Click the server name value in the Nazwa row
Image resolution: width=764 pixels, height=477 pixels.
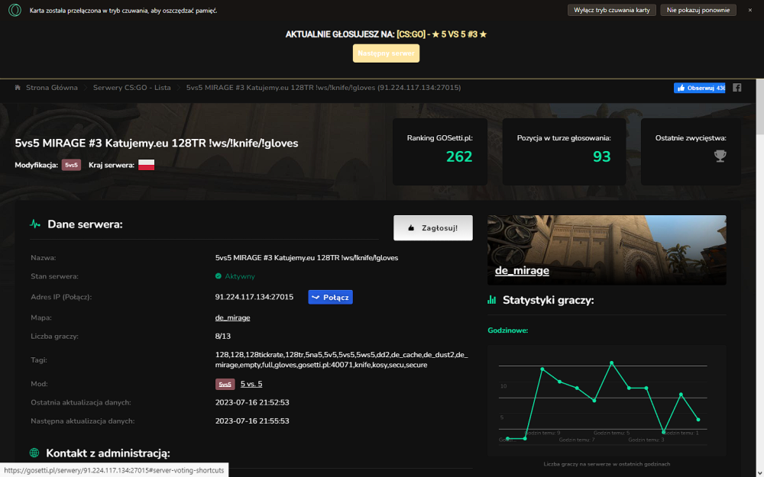(306, 258)
